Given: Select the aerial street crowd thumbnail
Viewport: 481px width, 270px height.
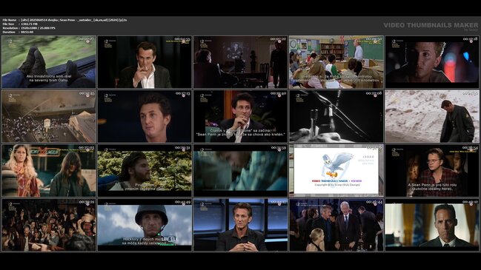Looking at the screenshot, I should [x=49, y=116].
